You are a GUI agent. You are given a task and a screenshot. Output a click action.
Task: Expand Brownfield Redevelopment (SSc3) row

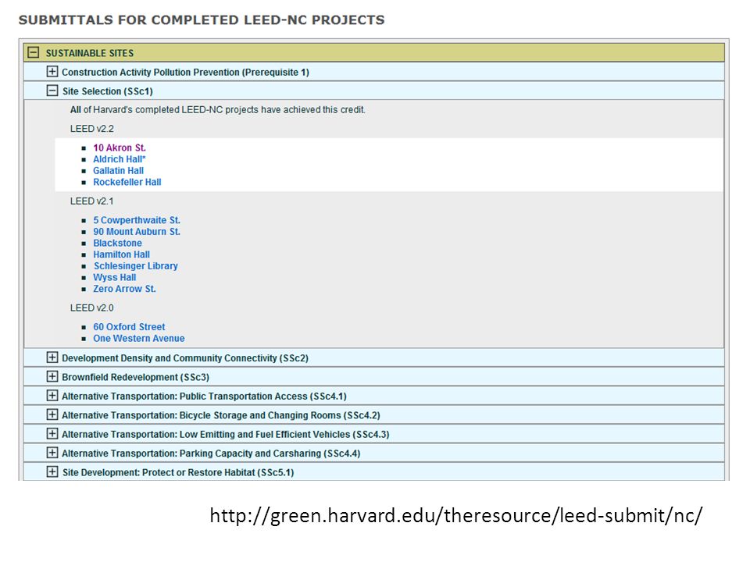coord(52,376)
